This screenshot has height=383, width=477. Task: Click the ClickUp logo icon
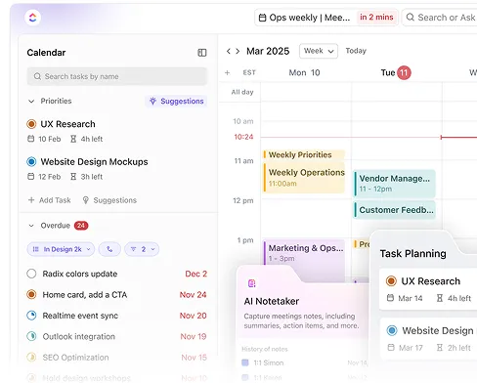pyautogui.click(x=32, y=18)
